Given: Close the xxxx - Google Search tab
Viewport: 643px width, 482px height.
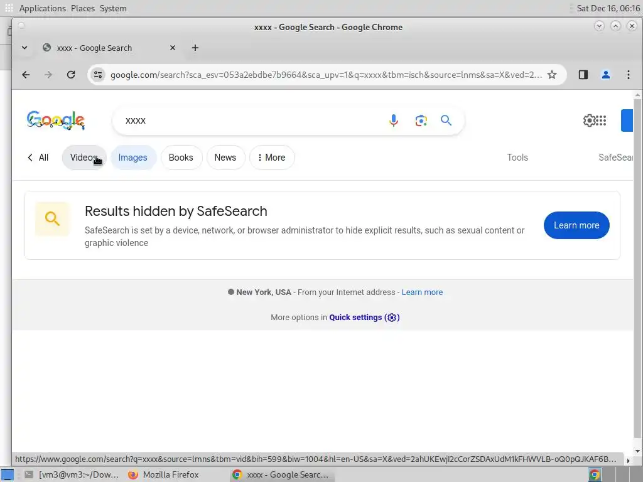Looking at the screenshot, I should [173, 48].
